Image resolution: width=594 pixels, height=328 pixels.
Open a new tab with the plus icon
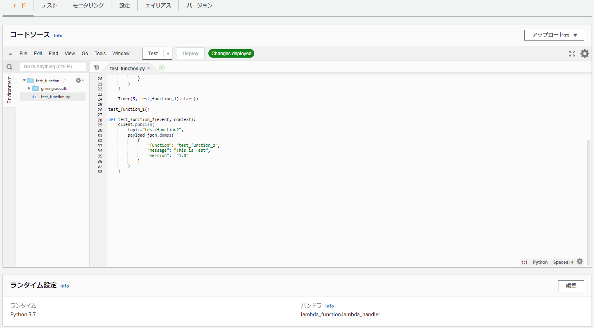(x=162, y=67)
